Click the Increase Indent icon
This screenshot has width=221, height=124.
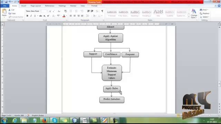[92, 11]
